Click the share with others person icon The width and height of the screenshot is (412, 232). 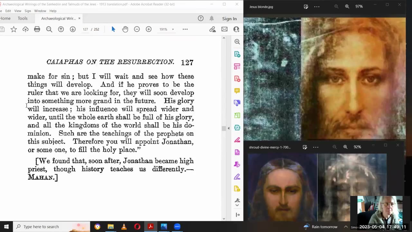coord(236,29)
